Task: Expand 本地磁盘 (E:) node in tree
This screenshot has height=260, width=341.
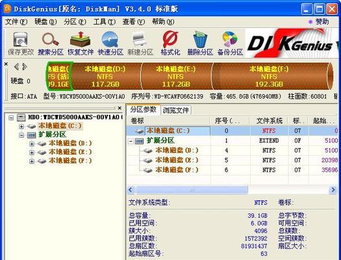Action: click(x=32, y=153)
